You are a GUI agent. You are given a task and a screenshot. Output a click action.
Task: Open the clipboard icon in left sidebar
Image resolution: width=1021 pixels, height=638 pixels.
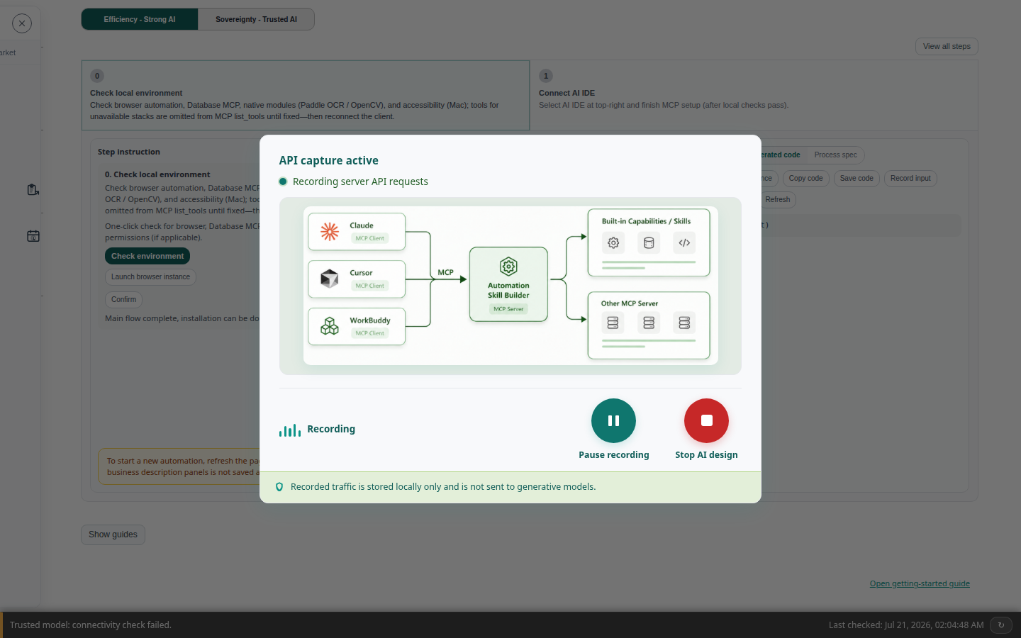(33, 189)
